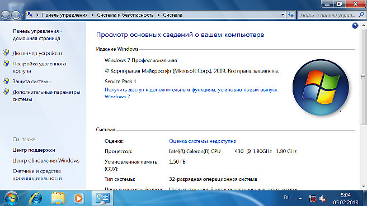
Task: Click the volume speaker tray icon
Action: [x=323, y=199]
